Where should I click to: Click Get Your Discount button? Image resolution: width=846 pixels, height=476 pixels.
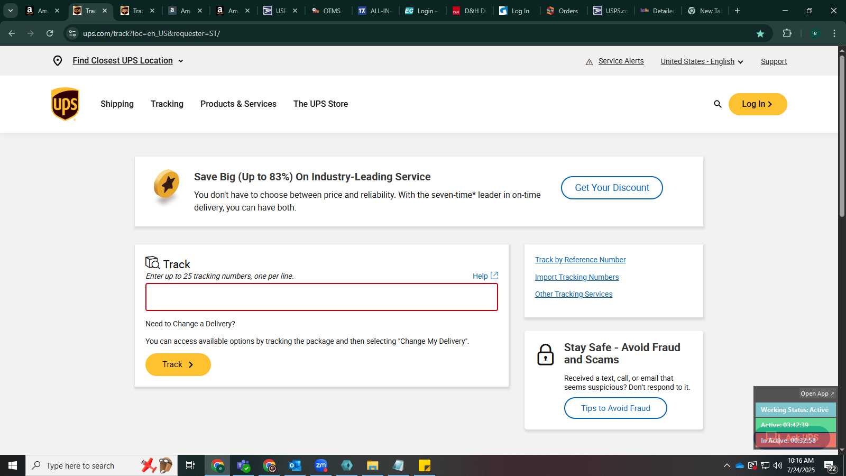[612, 188]
